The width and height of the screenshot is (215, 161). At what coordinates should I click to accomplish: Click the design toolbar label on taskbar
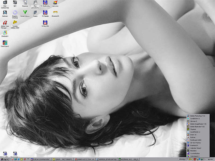[182, 159]
